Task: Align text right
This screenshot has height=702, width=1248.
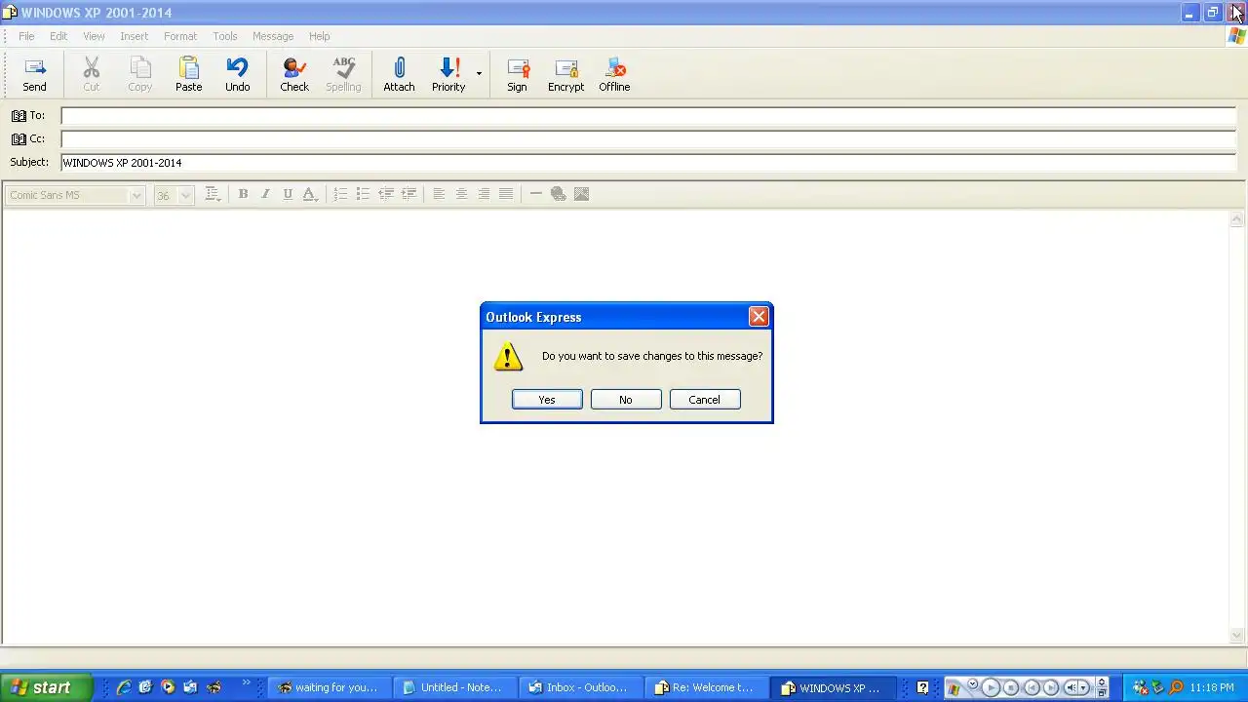Action: click(x=484, y=194)
